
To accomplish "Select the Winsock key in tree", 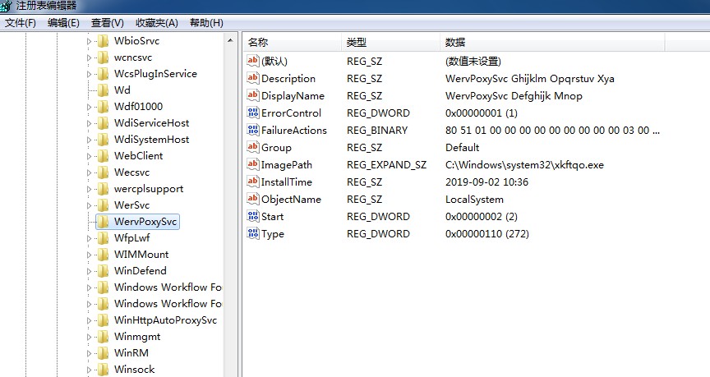I will tap(134, 370).
